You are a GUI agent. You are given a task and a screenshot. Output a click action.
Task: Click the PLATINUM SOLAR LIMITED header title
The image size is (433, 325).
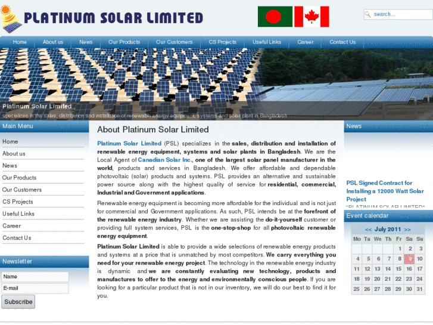coord(114,18)
